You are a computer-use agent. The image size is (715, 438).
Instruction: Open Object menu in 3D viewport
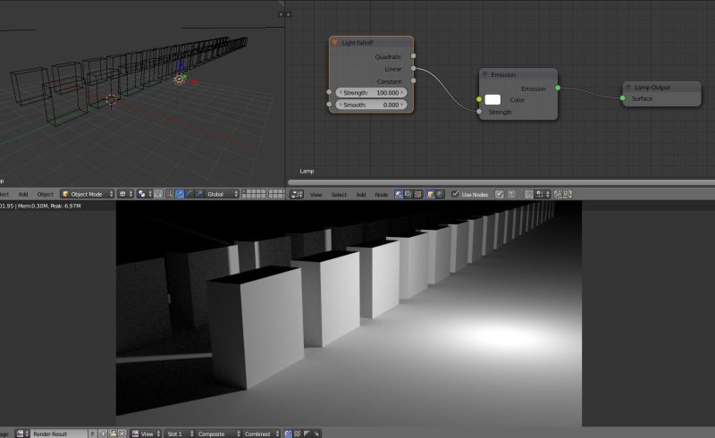click(46, 194)
